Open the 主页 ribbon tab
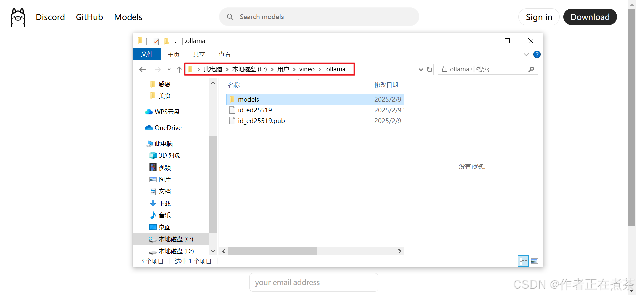Screen dimensions: 636x295 (174, 54)
